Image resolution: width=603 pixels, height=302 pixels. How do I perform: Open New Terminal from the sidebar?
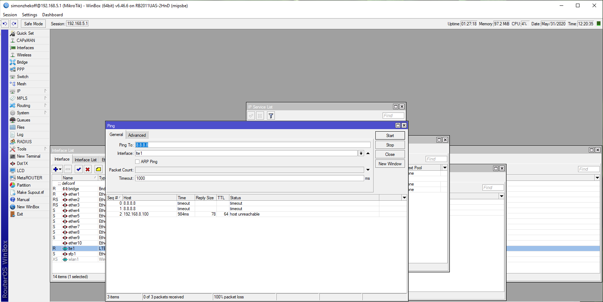click(x=29, y=156)
